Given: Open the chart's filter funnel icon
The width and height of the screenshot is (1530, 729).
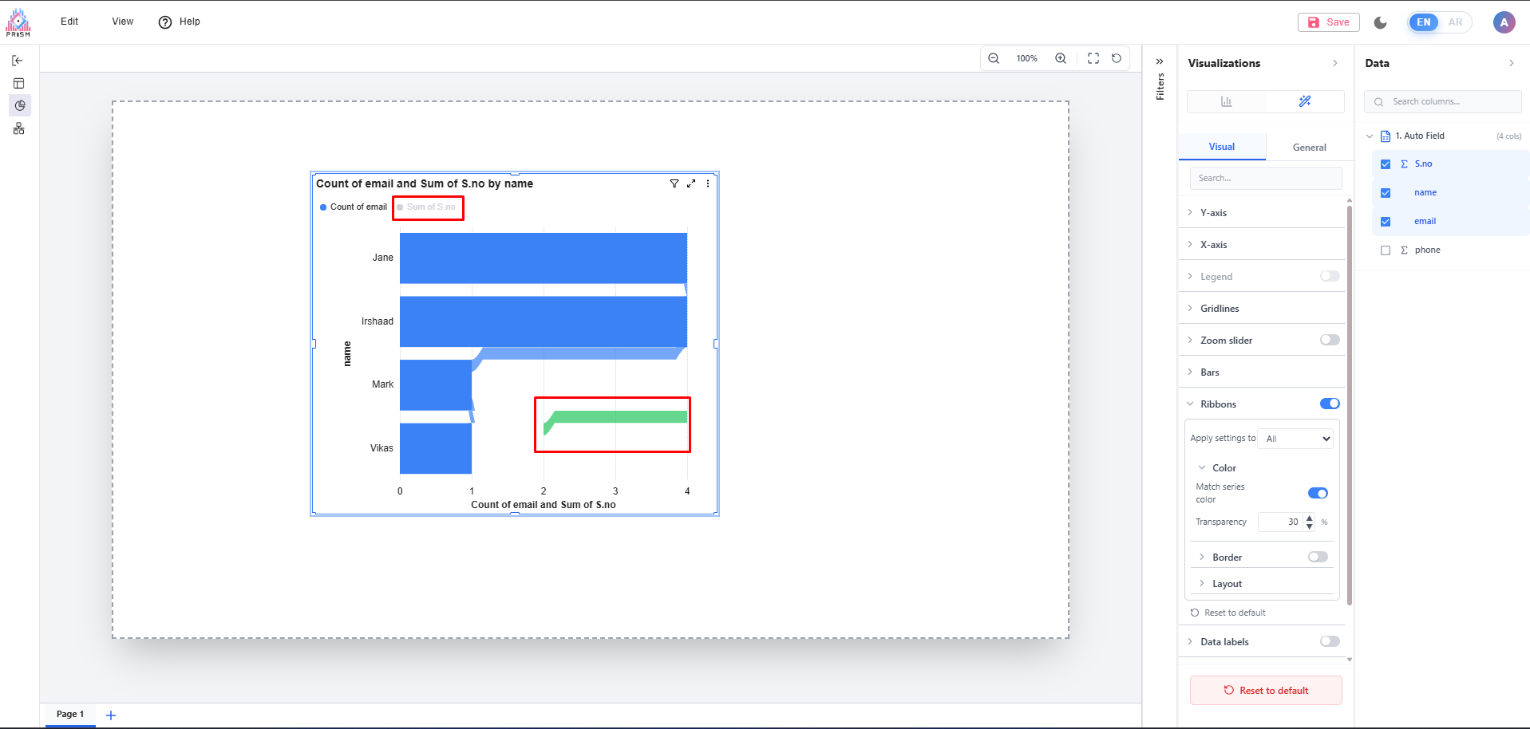Looking at the screenshot, I should tap(674, 183).
